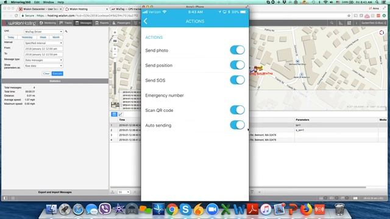
Task: Open the Edit menu in menu bar
Action: (37, 2)
